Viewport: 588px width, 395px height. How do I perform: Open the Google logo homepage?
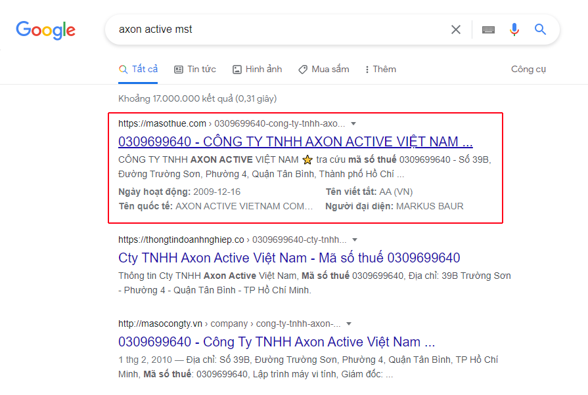tap(45, 30)
